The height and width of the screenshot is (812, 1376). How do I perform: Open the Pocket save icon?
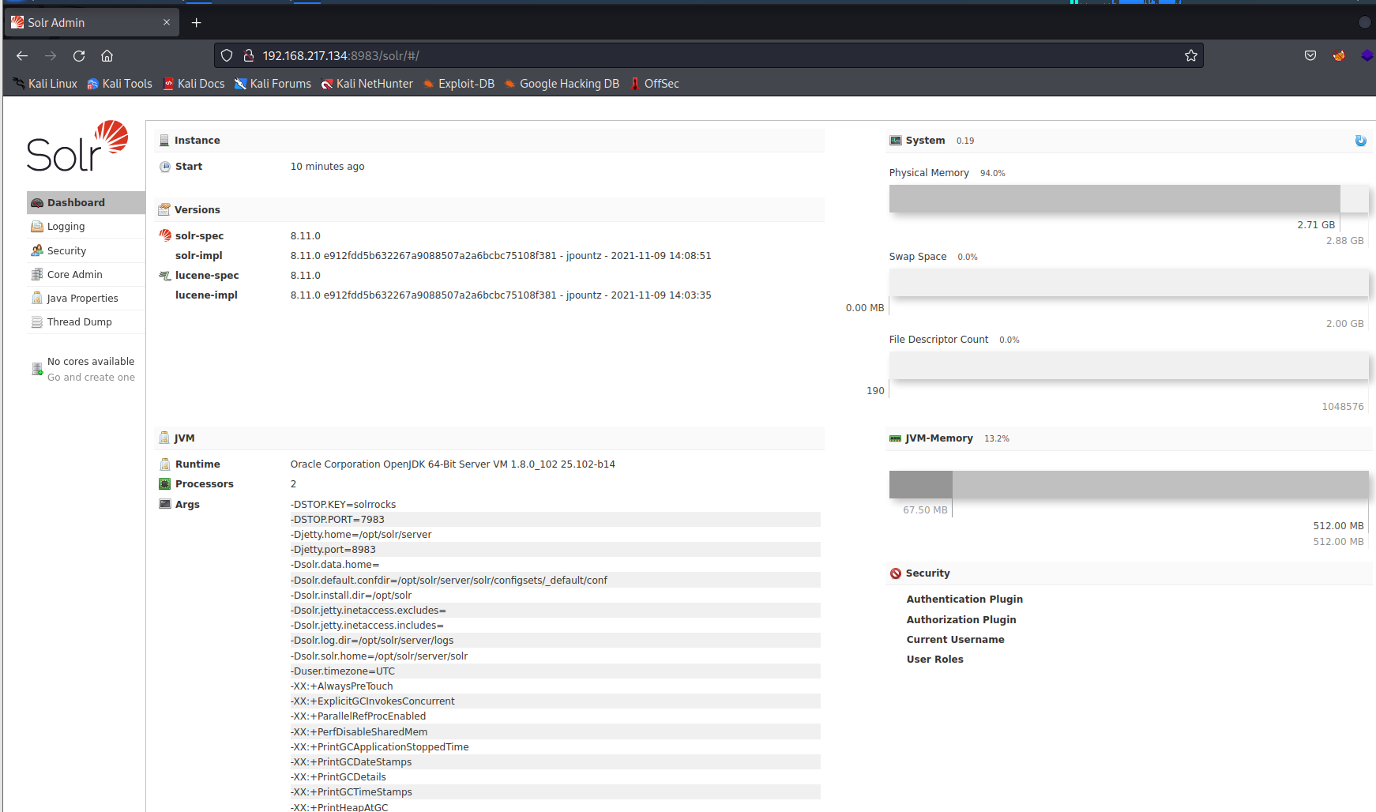(x=1310, y=56)
